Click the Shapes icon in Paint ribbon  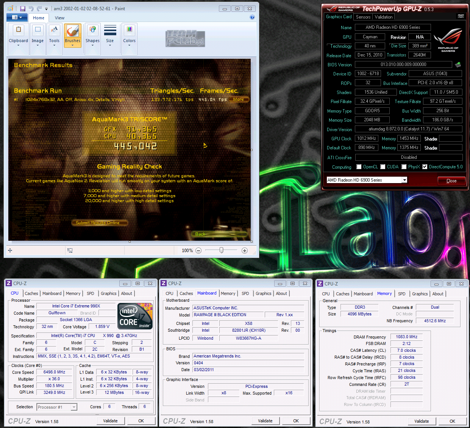[92, 30]
